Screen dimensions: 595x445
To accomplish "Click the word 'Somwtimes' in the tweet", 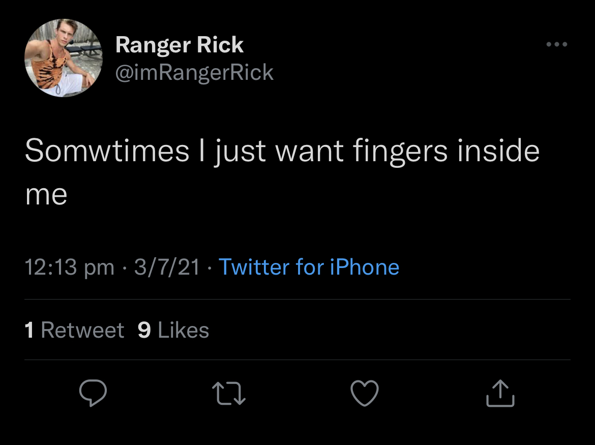I will [107, 151].
